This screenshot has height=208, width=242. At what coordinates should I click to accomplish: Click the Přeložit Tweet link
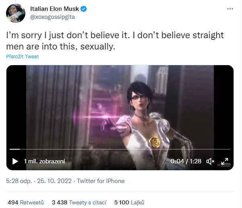point(23,57)
